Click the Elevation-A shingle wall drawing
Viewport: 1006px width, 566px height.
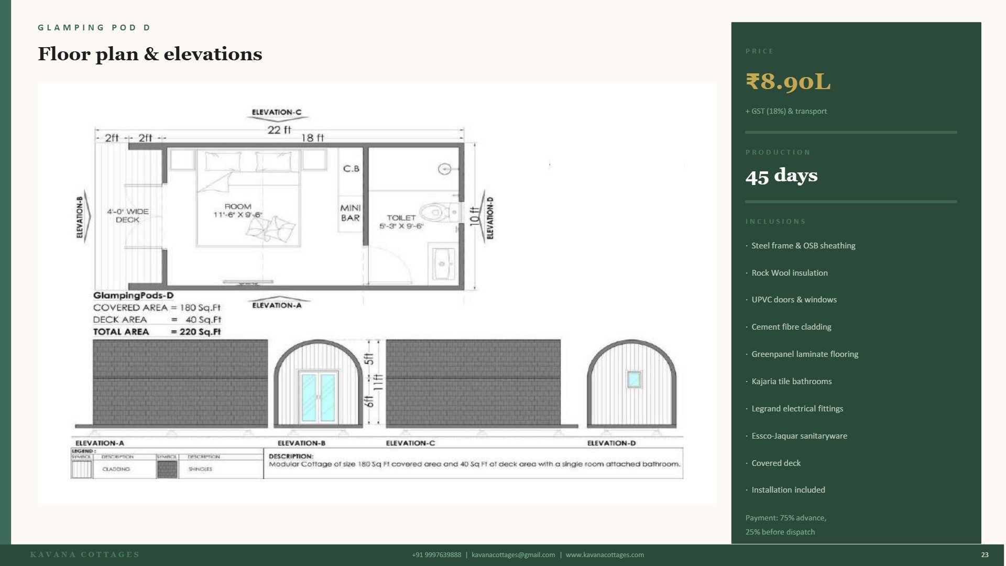point(180,383)
